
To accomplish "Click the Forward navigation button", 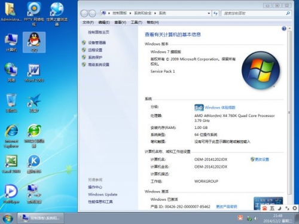I will point(92,13).
